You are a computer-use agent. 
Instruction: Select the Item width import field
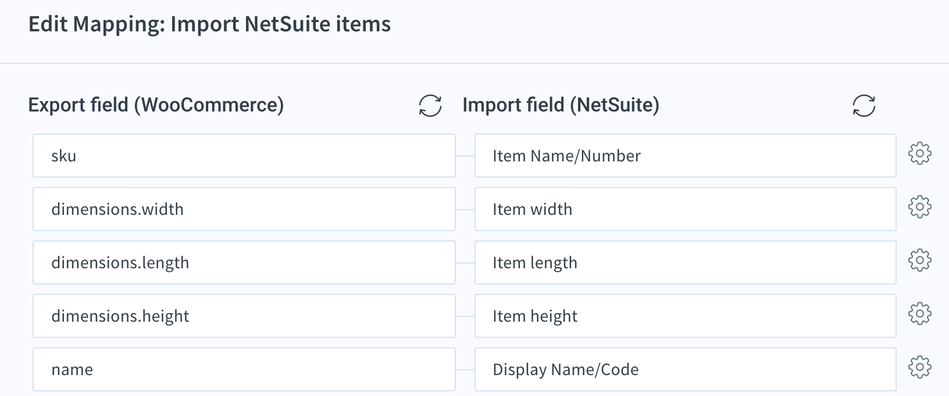click(x=686, y=209)
